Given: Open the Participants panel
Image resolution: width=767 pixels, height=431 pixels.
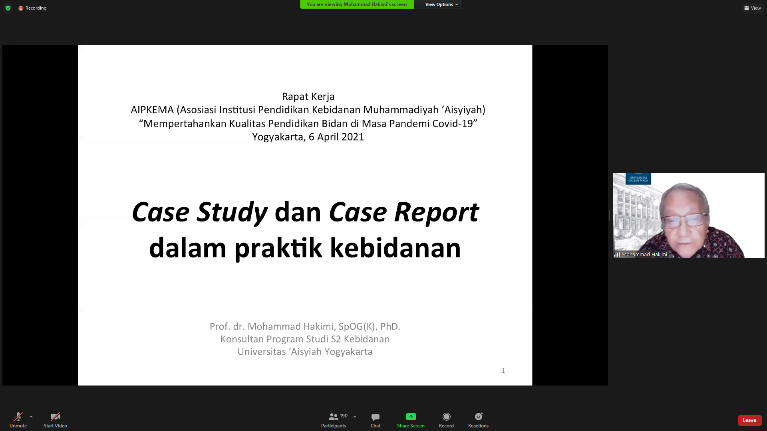Looking at the screenshot, I should 334,420.
